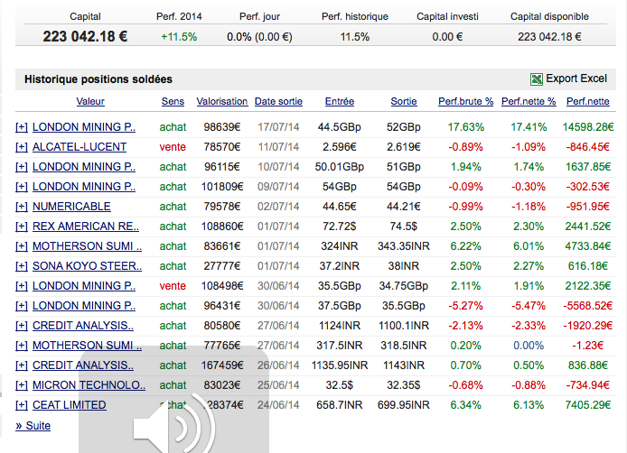Sort by Entrée column header
Screen dimensions: 627x453
click(x=340, y=101)
